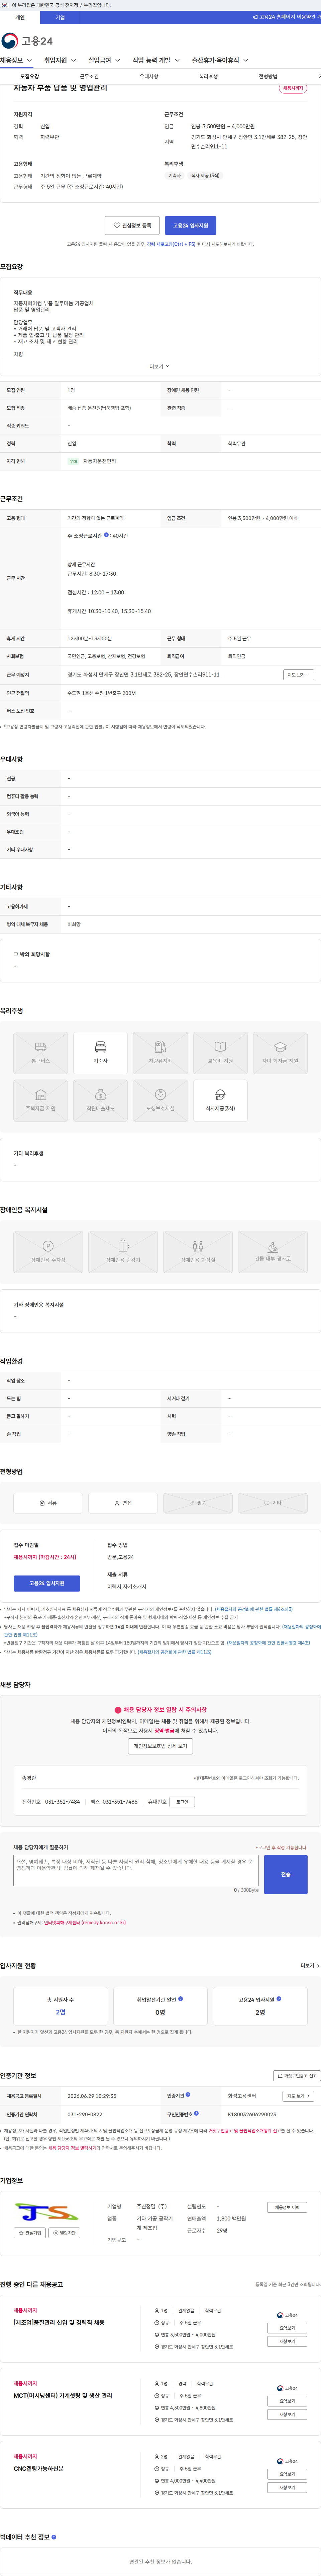Toggle 관심기업 star under company logo

30,2233
